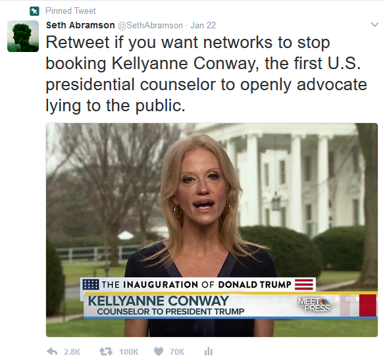
Task: Open Seth Abramson display name link
Action: pos(80,25)
